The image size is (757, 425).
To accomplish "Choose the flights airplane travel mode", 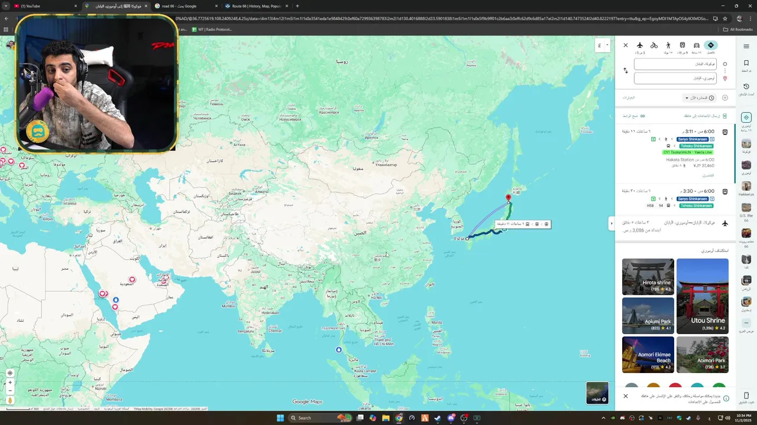I will coord(640,45).
